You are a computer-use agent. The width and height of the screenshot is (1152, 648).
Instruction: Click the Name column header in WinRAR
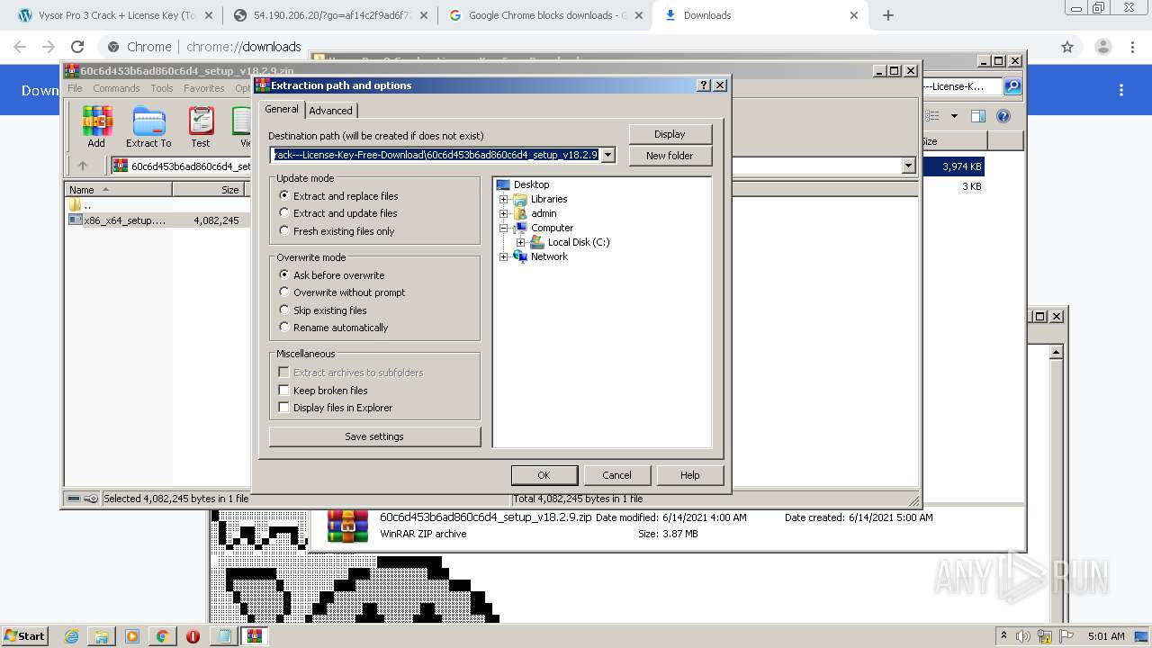(119, 190)
